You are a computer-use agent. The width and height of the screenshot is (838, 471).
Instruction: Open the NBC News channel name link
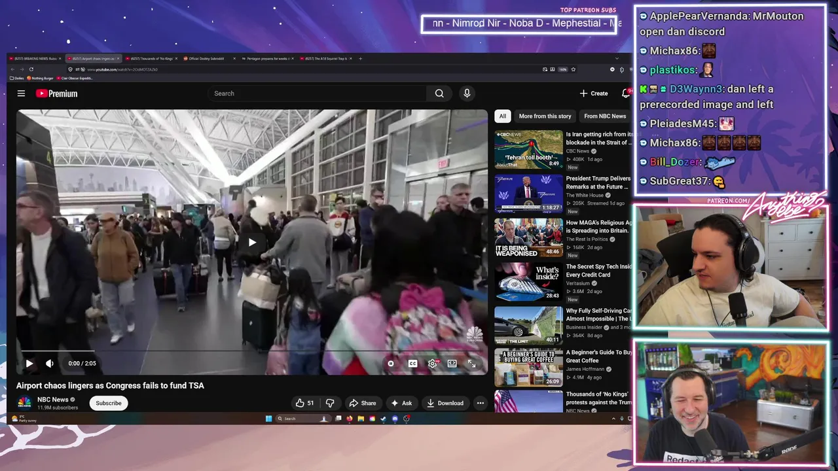(53, 400)
